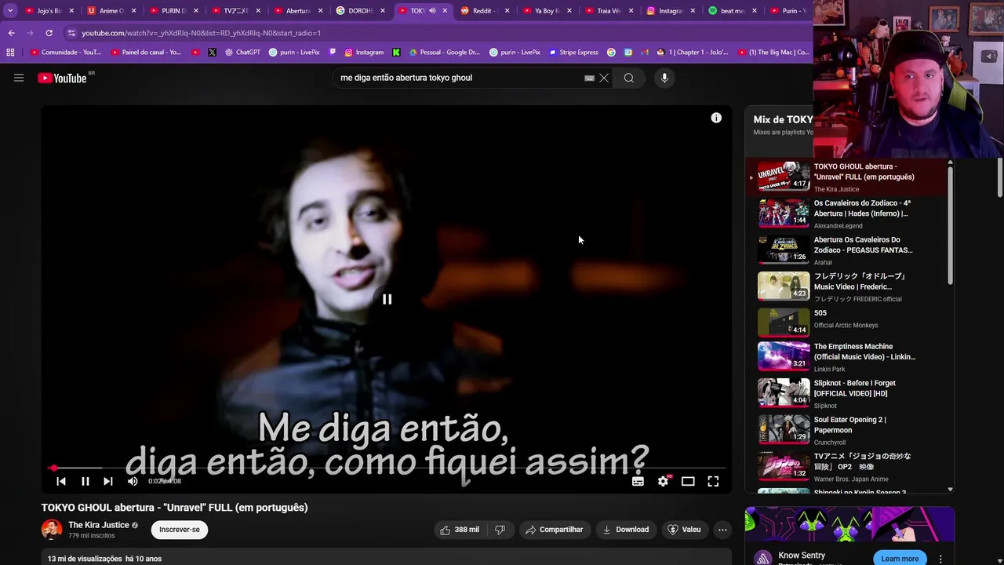Subscribe with the Inscrever-se button
The width and height of the screenshot is (1004, 565).
point(180,530)
